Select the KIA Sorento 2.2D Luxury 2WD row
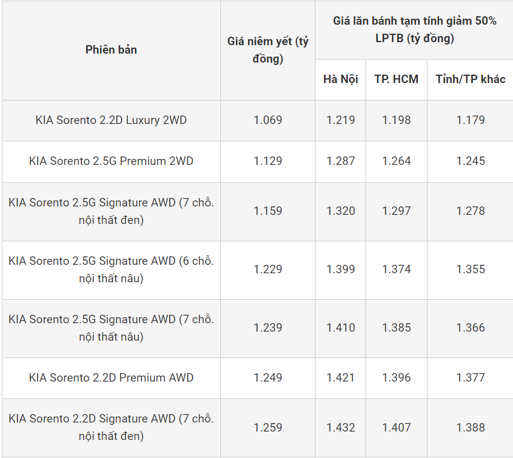 point(111,120)
